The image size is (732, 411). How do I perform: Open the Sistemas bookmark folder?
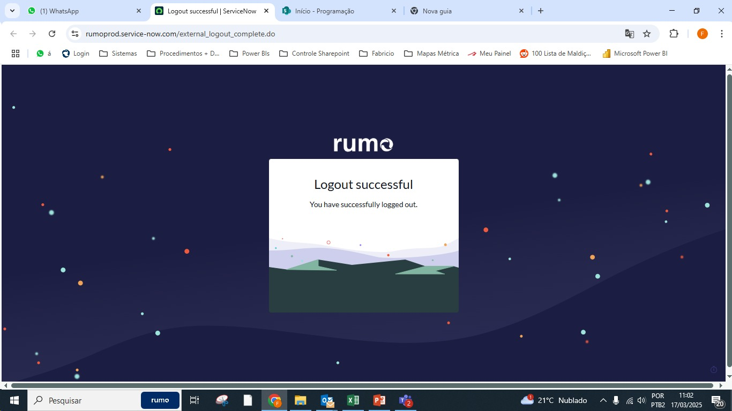118,54
